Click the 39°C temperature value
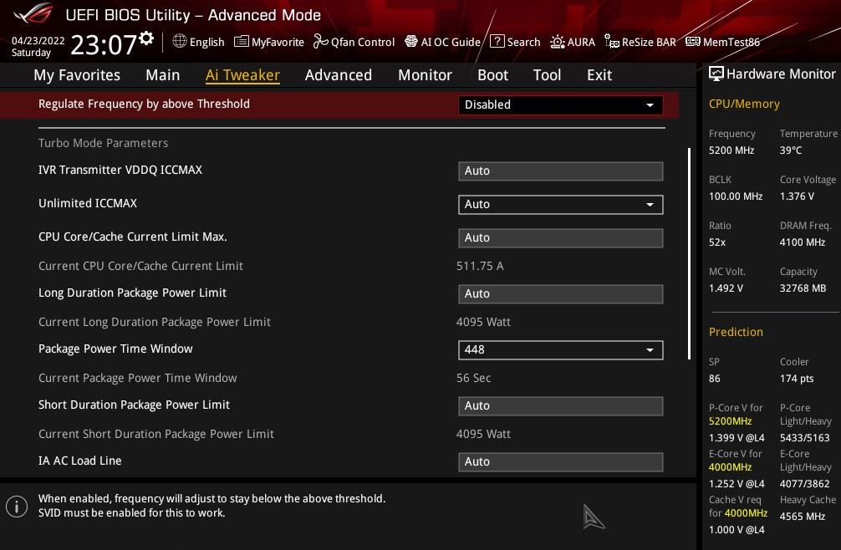Screen dimensions: 841x550 pos(791,150)
